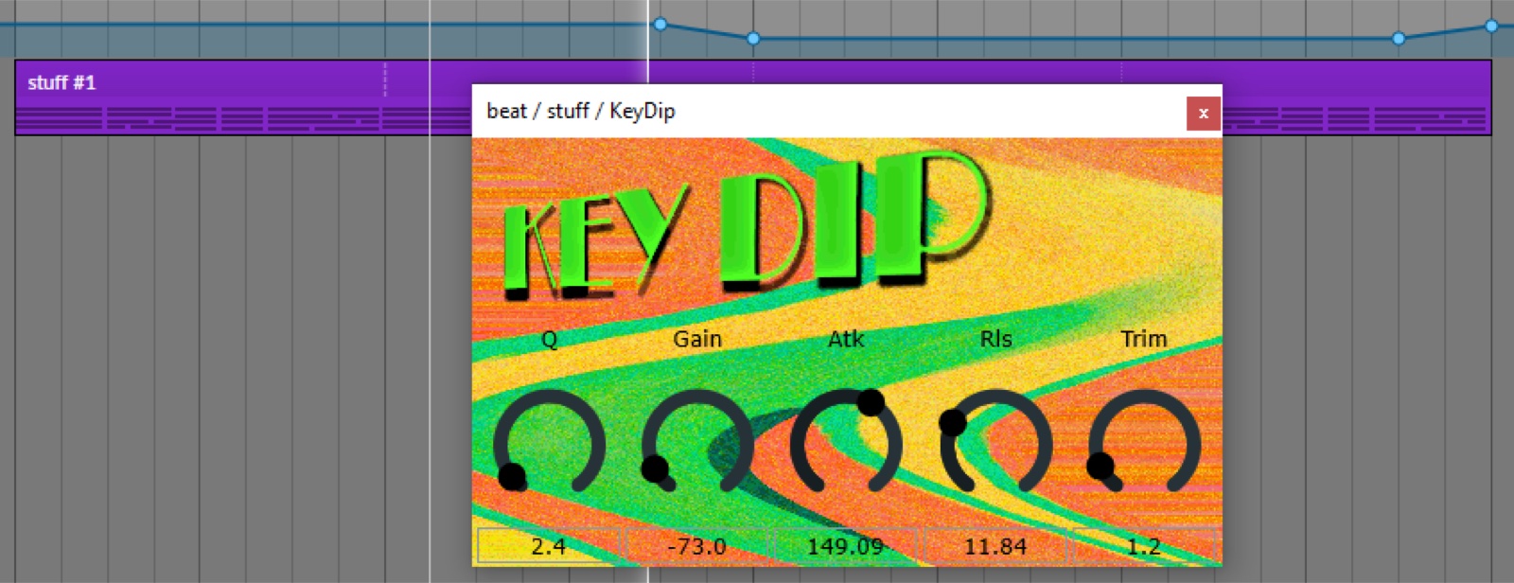Click the Trim knob in KeyDip
Screen dimensions: 1514x583
1144,443
